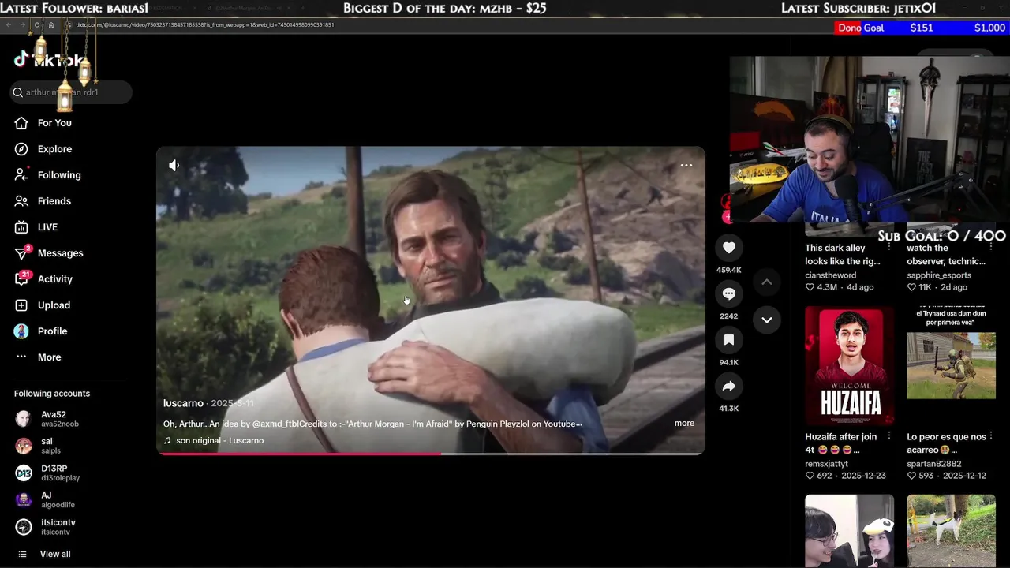Bookmark the video with the save icon
The width and height of the screenshot is (1010, 568).
(729, 340)
